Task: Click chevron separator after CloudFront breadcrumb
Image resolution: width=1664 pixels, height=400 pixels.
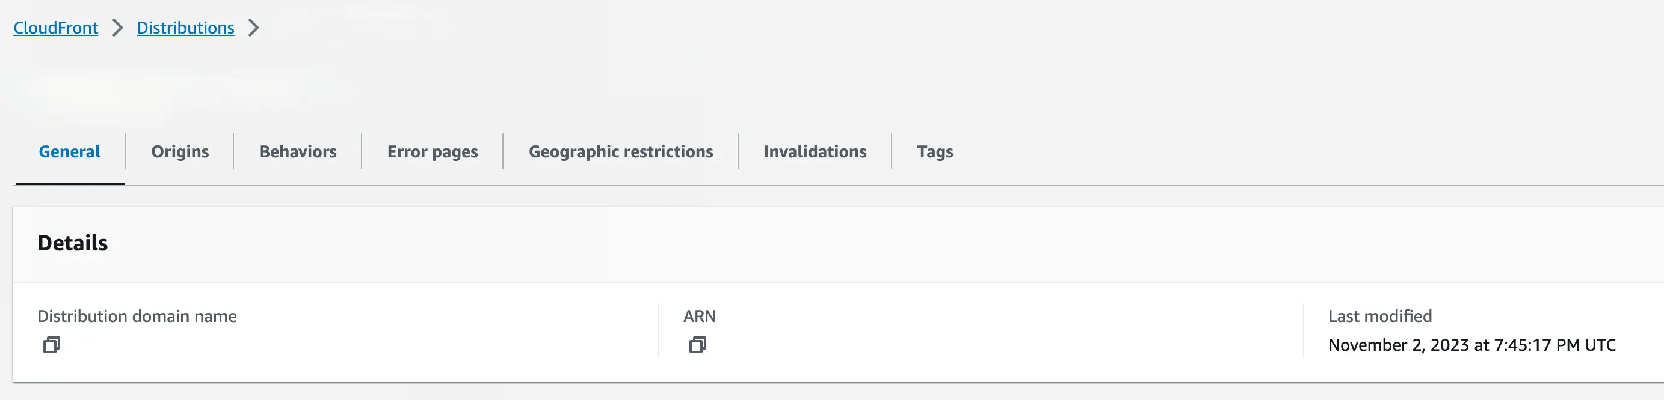Action: coord(117,28)
